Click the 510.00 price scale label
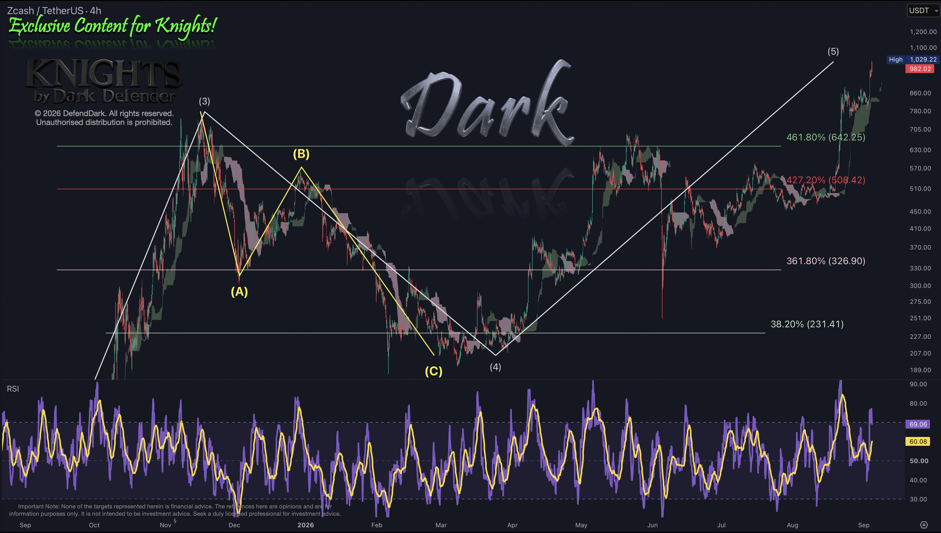This screenshot has width=941, height=533. pos(920,188)
